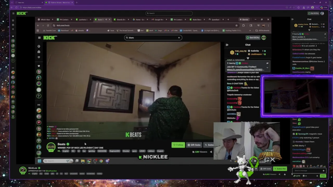Open the Speedtest tab in inner browser
The height and width of the screenshot is (187, 333).
pyautogui.click(x=215, y=19)
